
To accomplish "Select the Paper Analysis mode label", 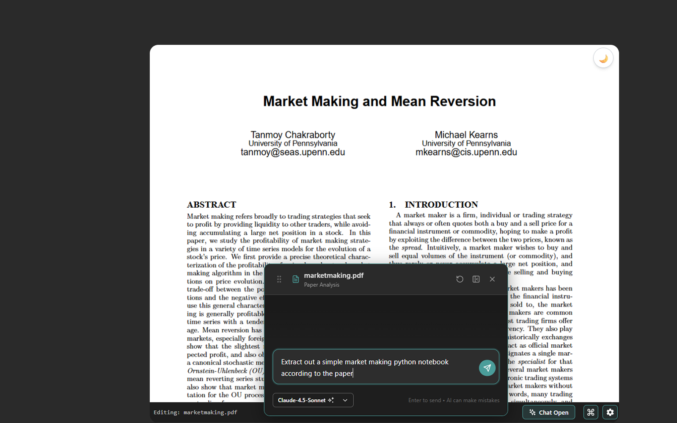I will pos(322,285).
